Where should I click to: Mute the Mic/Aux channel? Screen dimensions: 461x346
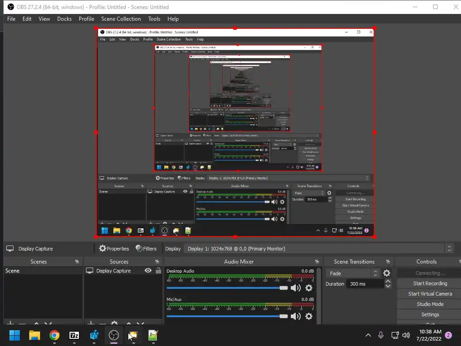point(295,316)
